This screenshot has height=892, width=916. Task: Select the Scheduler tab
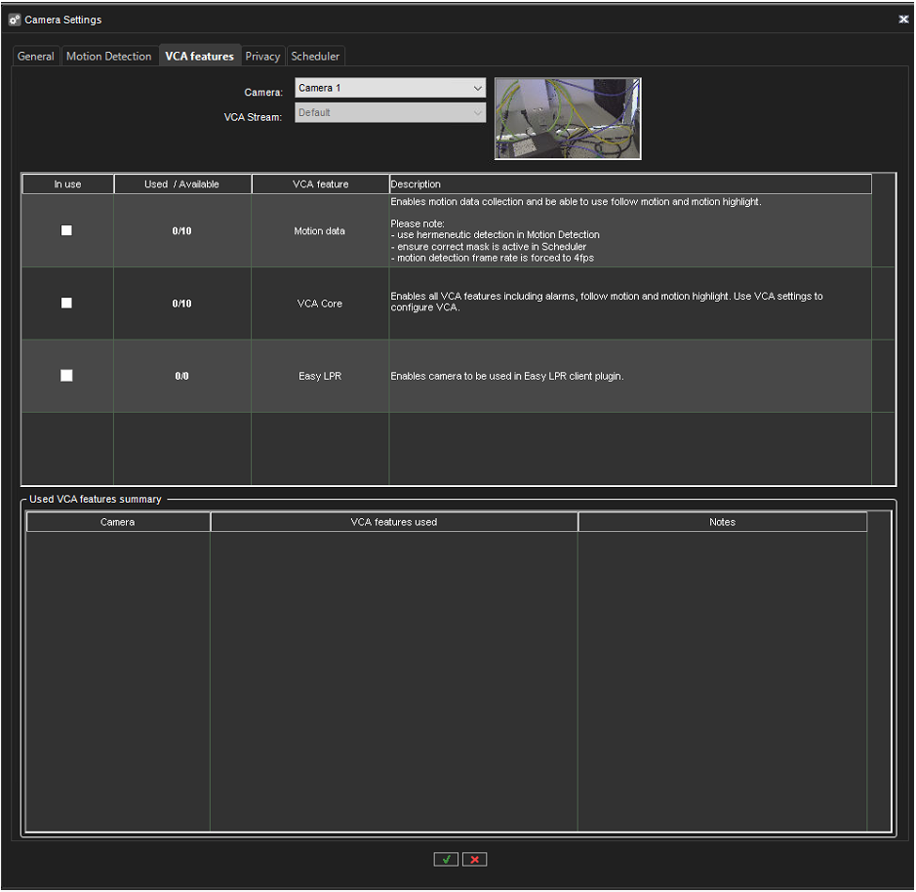point(315,57)
